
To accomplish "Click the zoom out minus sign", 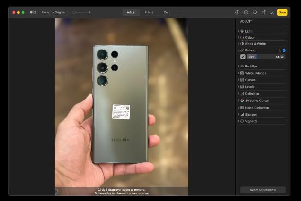I will coord(70,12).
